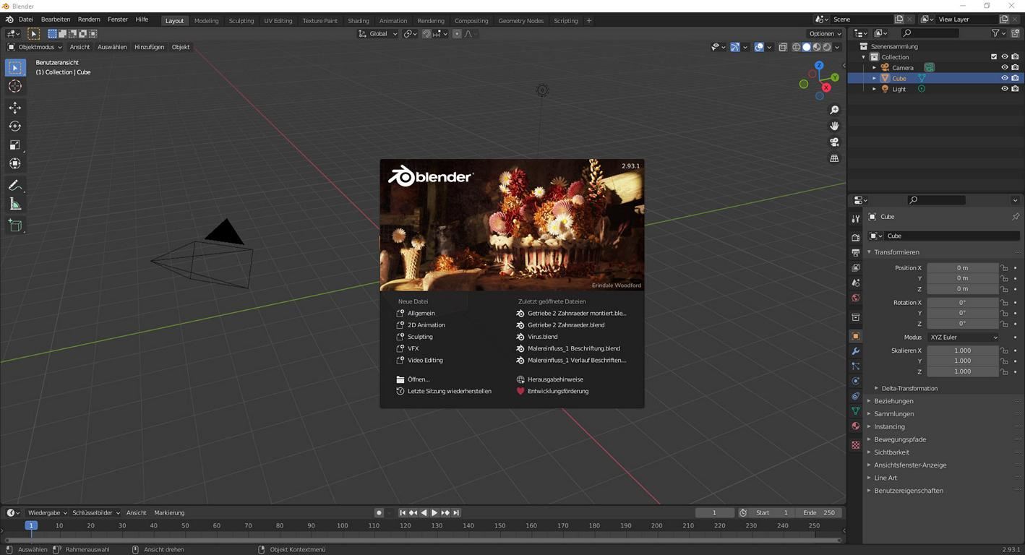Click the pan view hand icon
This screenshot has width=1025, height=555.
834,126
